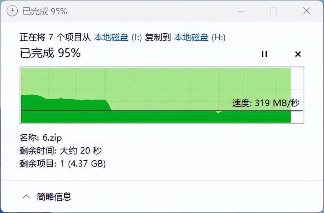This screenshot has height=213, width=324.
Task: Click the greyed-out maximize window icon
Action: 273,11
